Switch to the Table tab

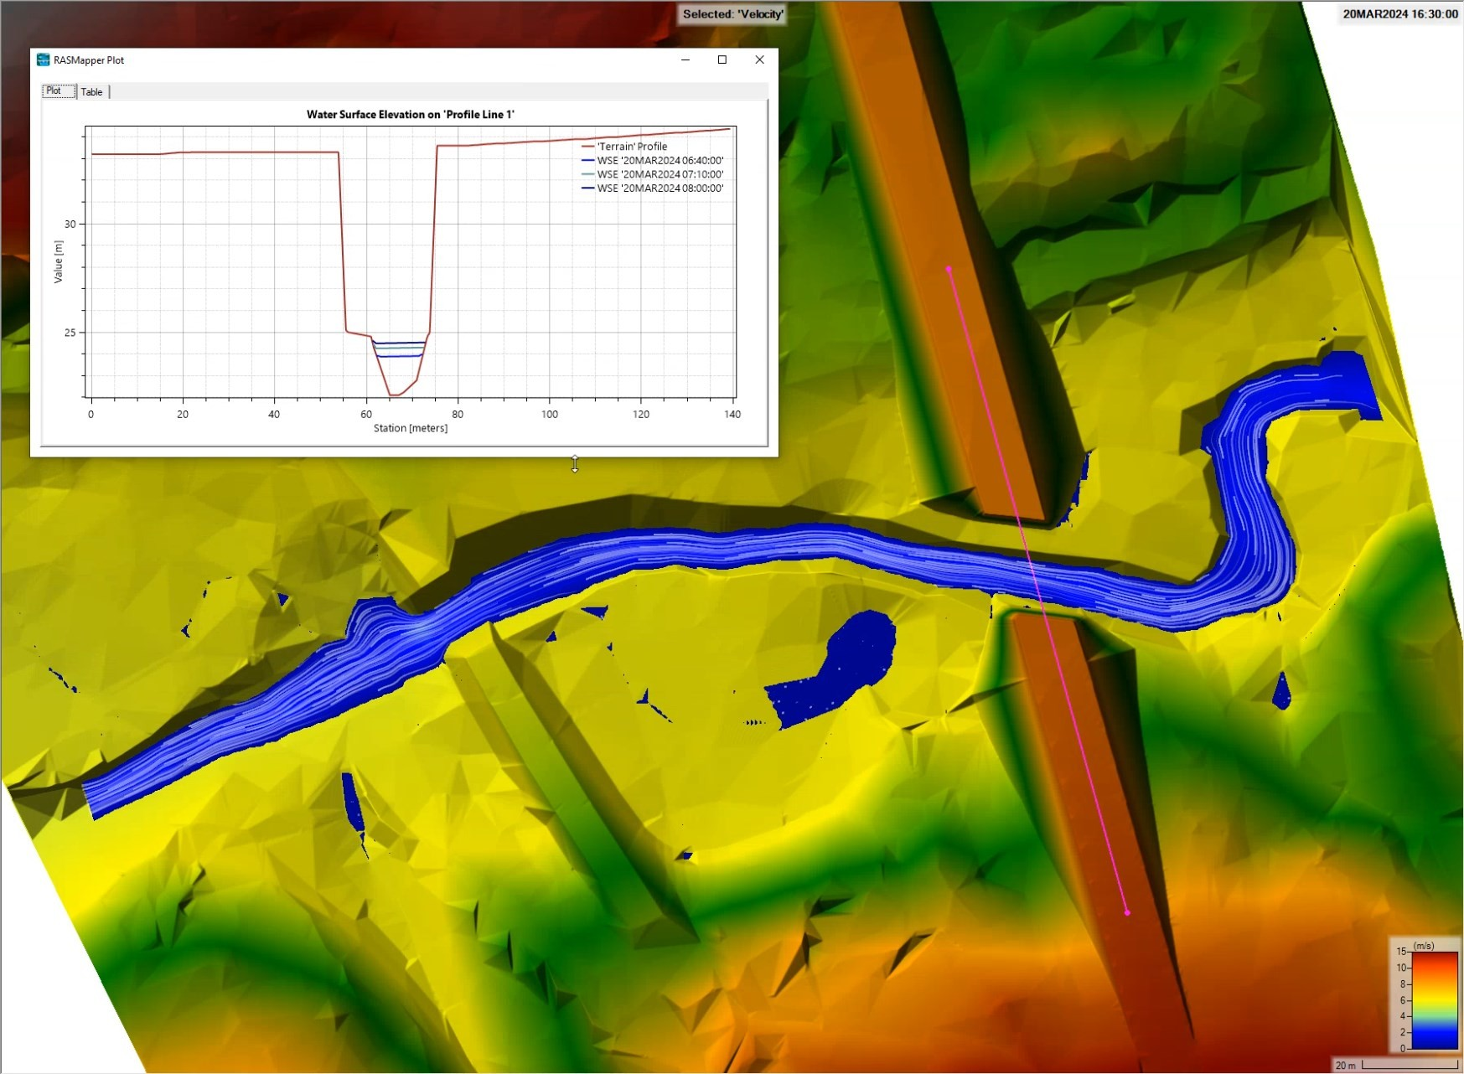[92, 92]
